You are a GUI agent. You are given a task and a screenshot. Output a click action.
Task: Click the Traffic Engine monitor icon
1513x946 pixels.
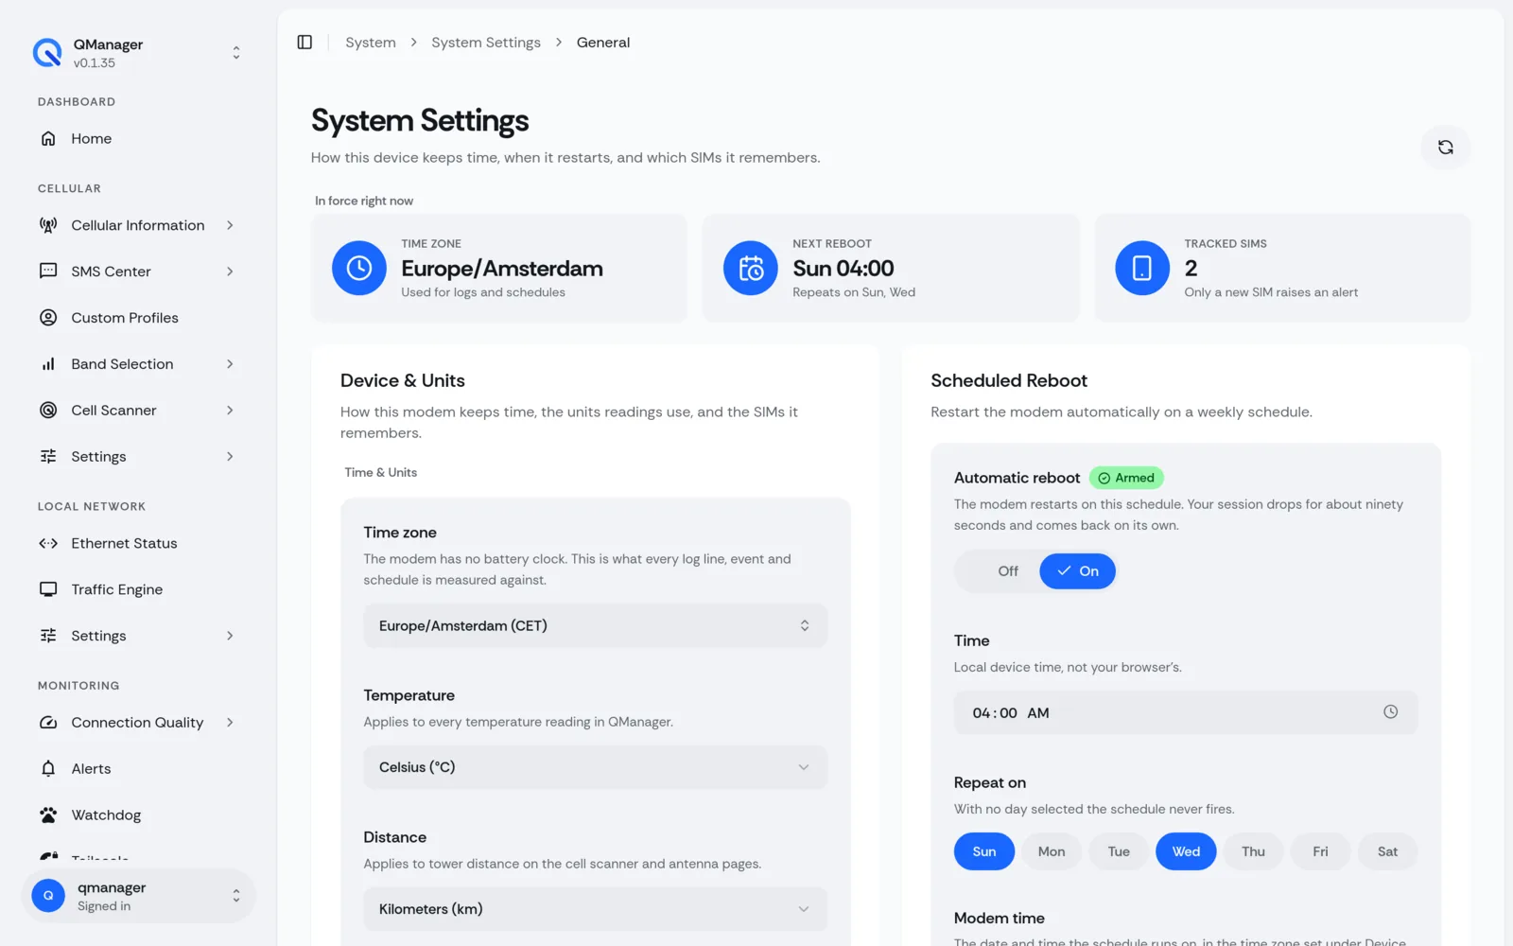(48, 589)
